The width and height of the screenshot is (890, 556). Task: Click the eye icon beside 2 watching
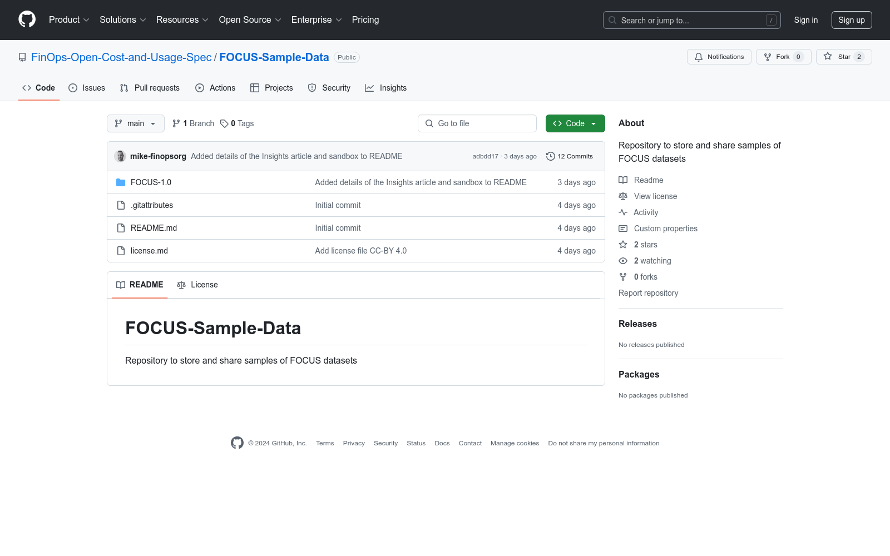pyautogui.click(x=623, y=261)
